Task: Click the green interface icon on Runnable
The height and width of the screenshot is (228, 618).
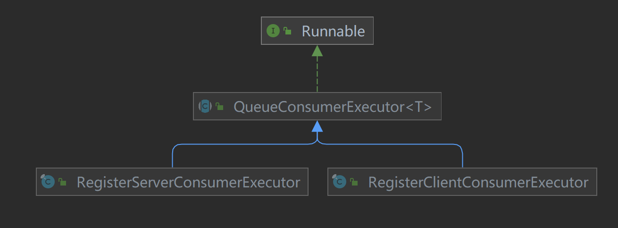Action: (273, 31)
